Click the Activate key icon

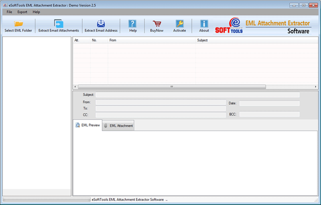[x=180, y=24]
